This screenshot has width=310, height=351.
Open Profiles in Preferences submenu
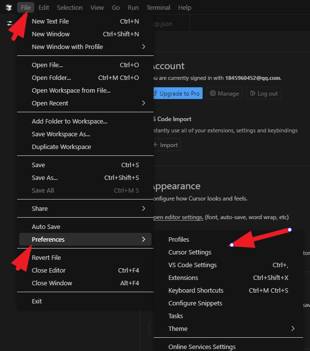(228, 240)
